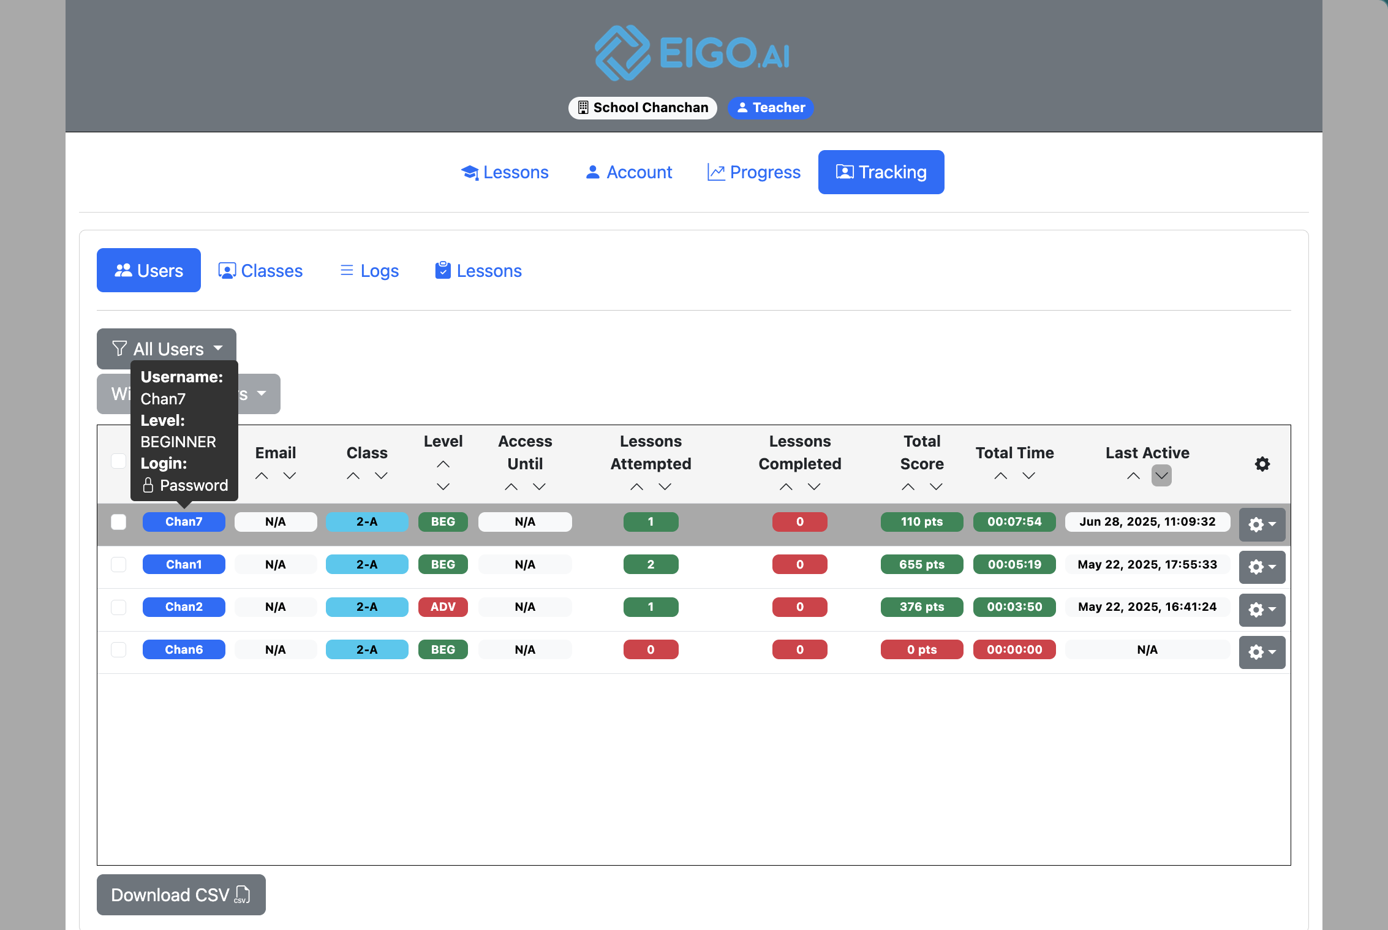Sort Total Score ascending arrow

(x=908, y=486)
